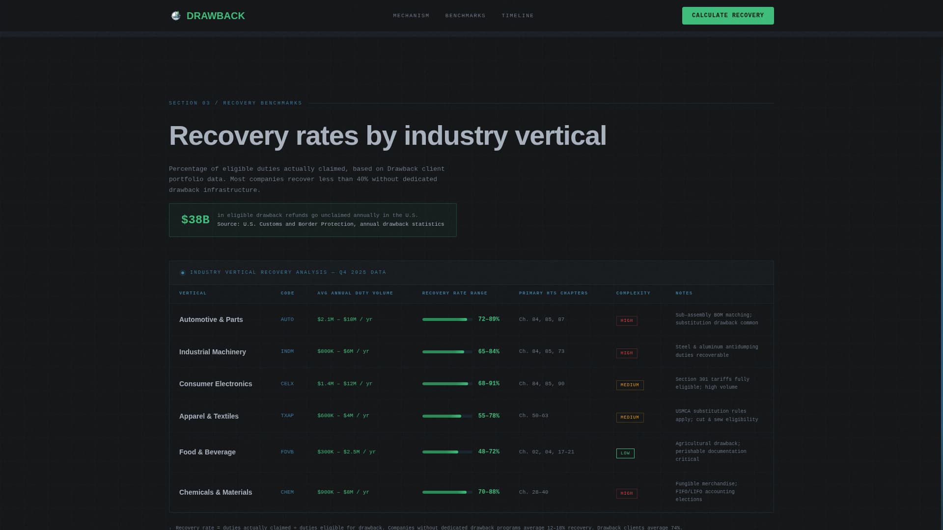Click the Section 03 / Recovery Benchmarks label
The height and width of the screenshot is (530, 943).
click(x=236, y=103)
